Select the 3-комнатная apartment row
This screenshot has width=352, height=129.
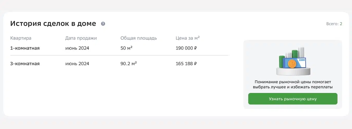119,63
